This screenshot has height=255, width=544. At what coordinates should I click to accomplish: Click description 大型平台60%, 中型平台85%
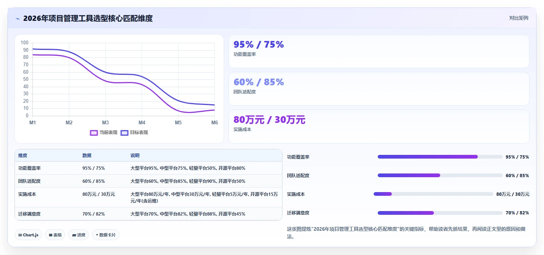188,181
